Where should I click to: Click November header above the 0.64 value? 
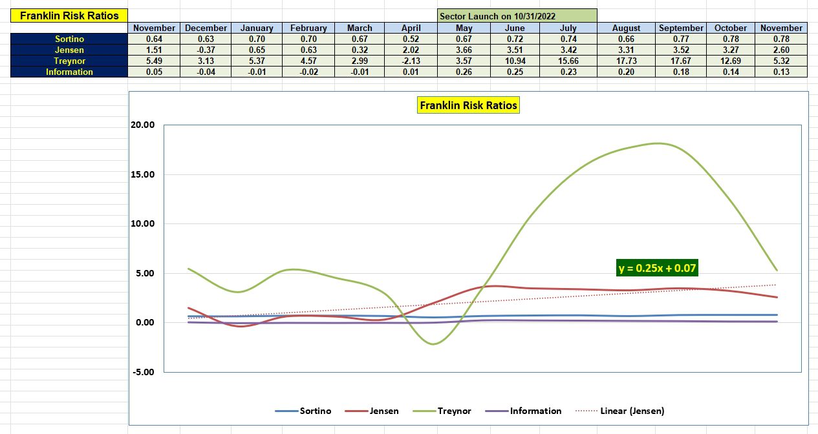154,28
